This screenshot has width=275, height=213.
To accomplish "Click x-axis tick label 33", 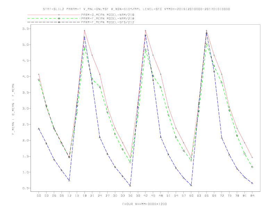I will [123, 196].
